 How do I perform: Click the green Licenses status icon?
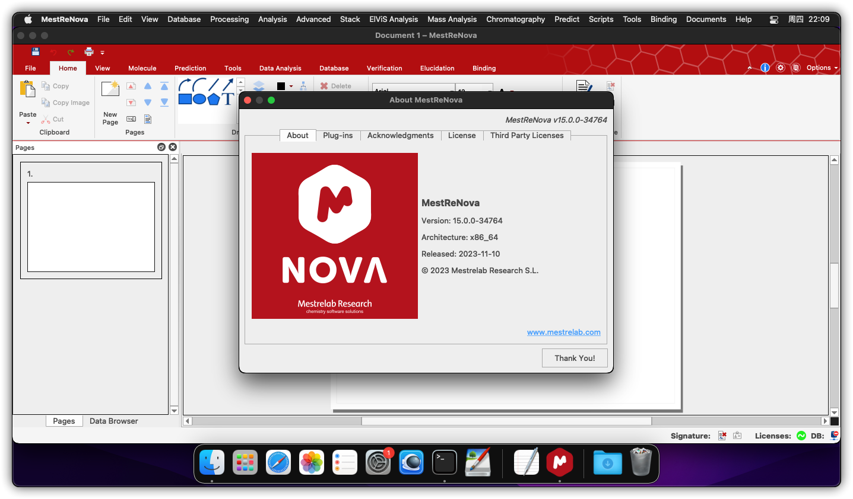tap(801, 436)
